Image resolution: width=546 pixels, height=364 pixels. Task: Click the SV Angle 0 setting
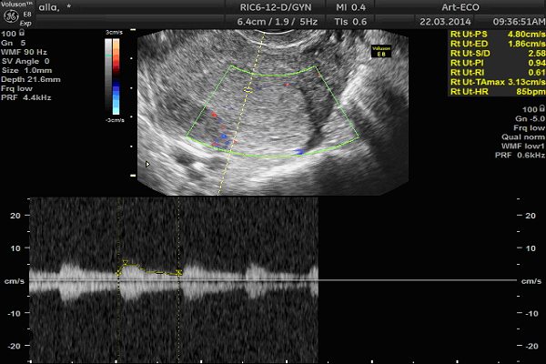coord(25,61)
